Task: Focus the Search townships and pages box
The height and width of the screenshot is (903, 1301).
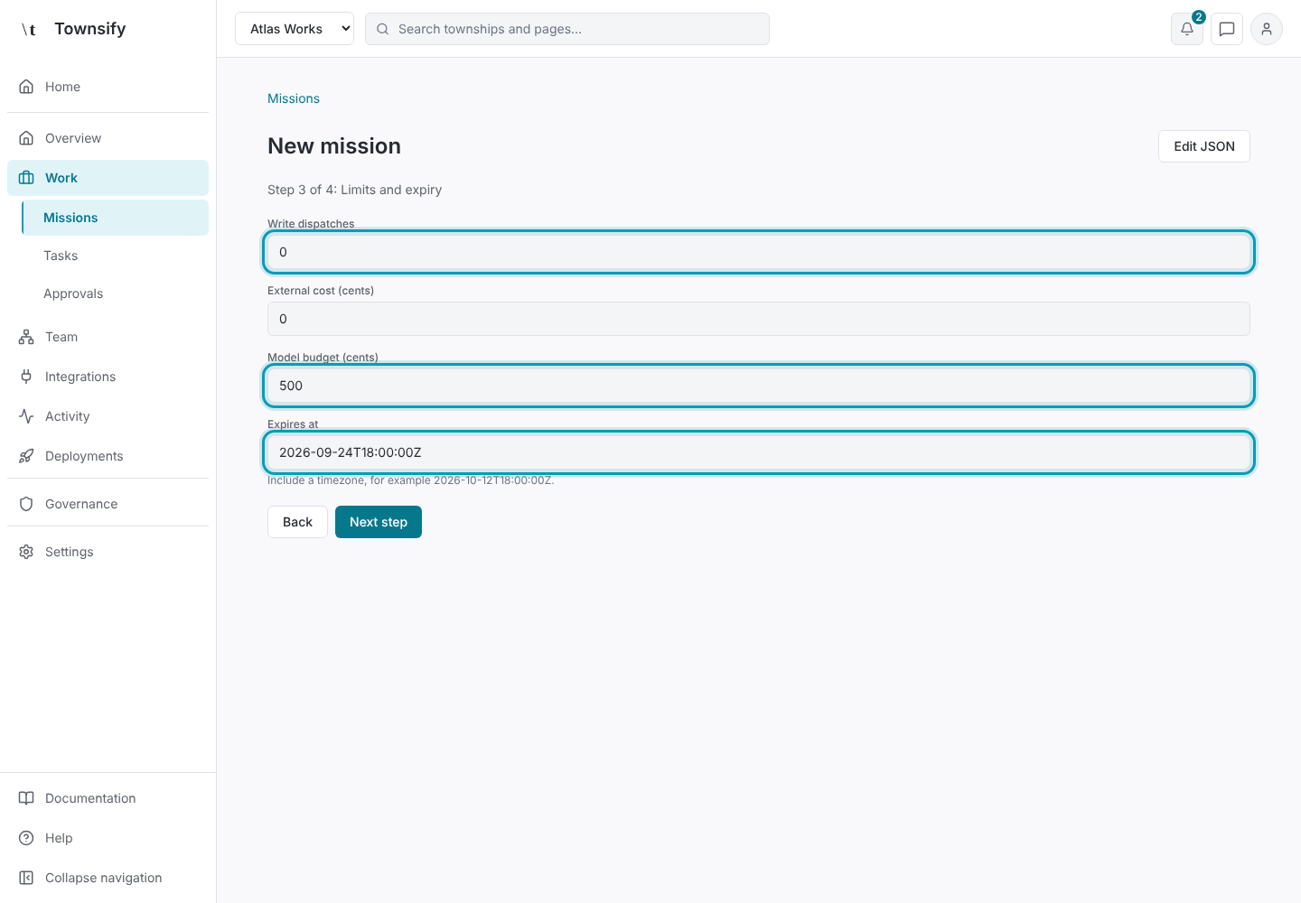Action: pyautogui.click(x=567, y=29)
